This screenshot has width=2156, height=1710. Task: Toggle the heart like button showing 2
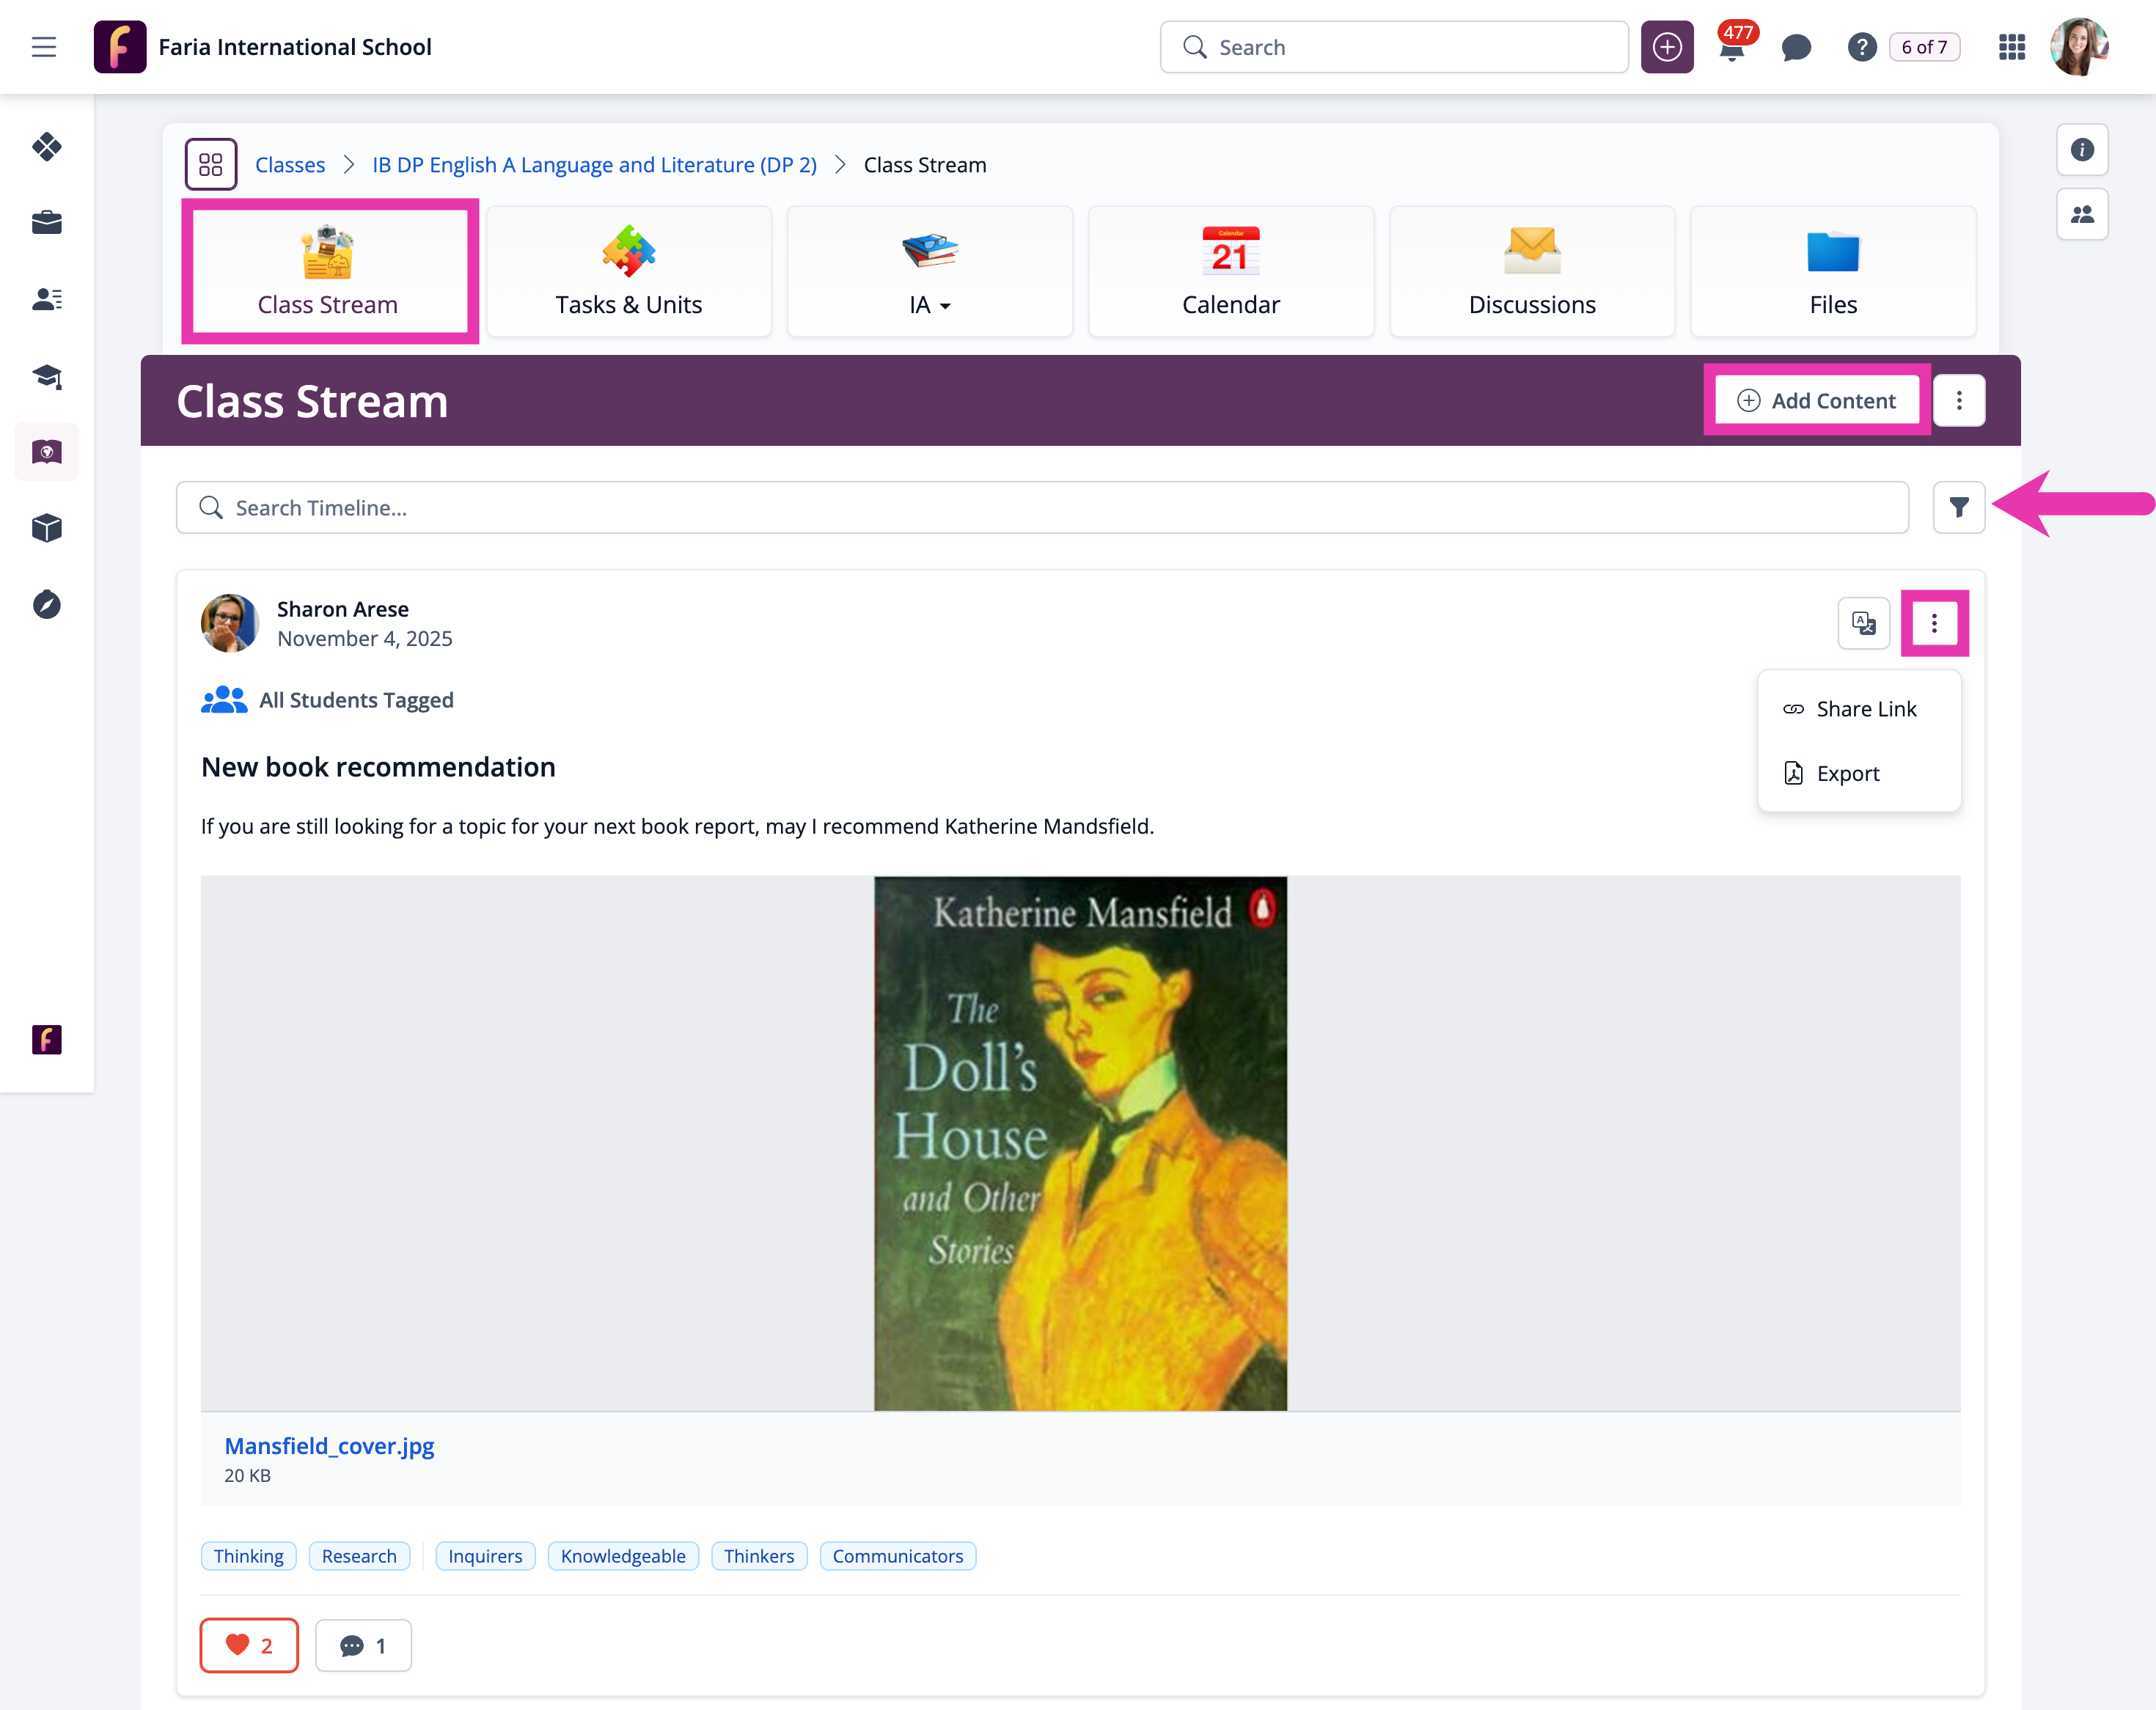coord(249,1645)
